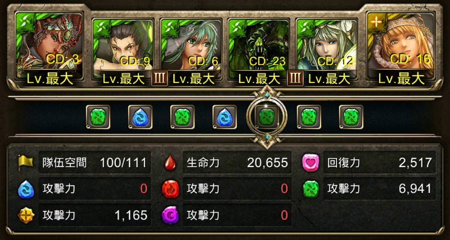Click the III badge between second and third cards
This screenshot has width=450, height=240.
point(160,78)
